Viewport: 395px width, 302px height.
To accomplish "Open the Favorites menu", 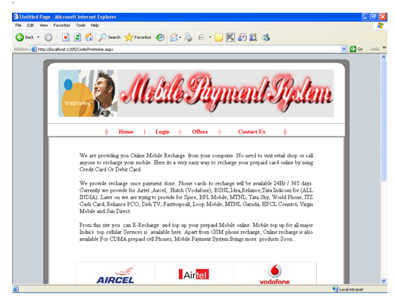I will pos(62,25).
